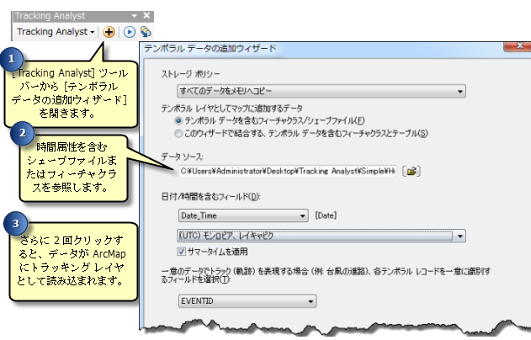
Task: Expand the EVENTID track field dropdown
Action: [x=311, y=300]
